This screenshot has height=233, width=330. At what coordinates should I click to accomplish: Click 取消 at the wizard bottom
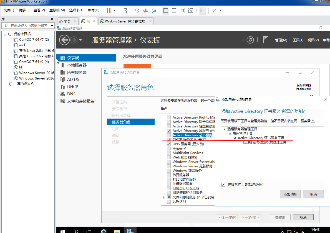coord(303,217)
